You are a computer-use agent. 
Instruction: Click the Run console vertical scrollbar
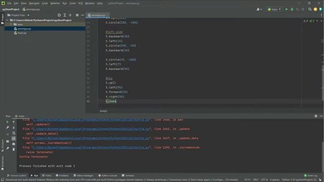(322, 157)
